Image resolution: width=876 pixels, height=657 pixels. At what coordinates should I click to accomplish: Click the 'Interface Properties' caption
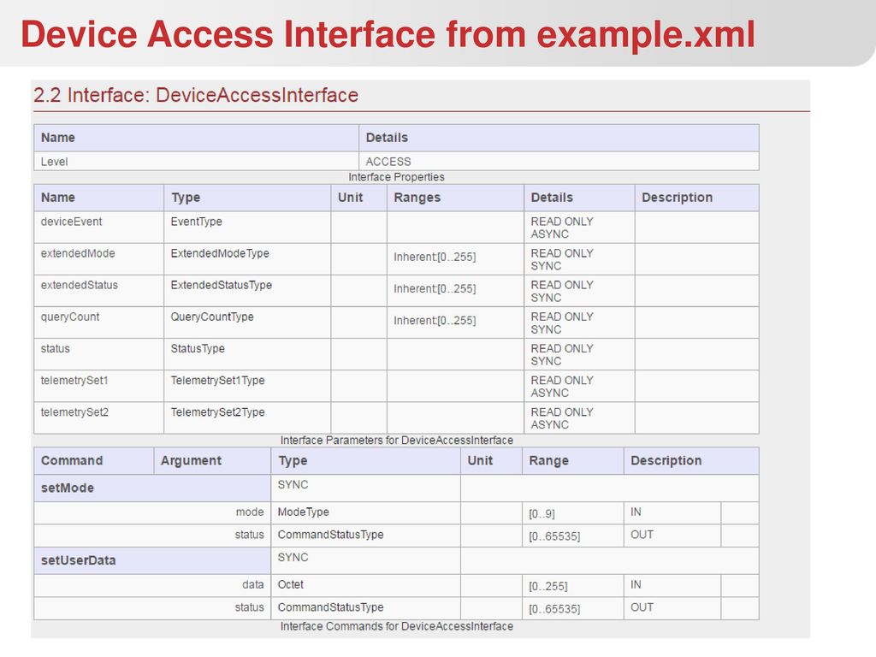pyautogui.click(x=396, y=177)
